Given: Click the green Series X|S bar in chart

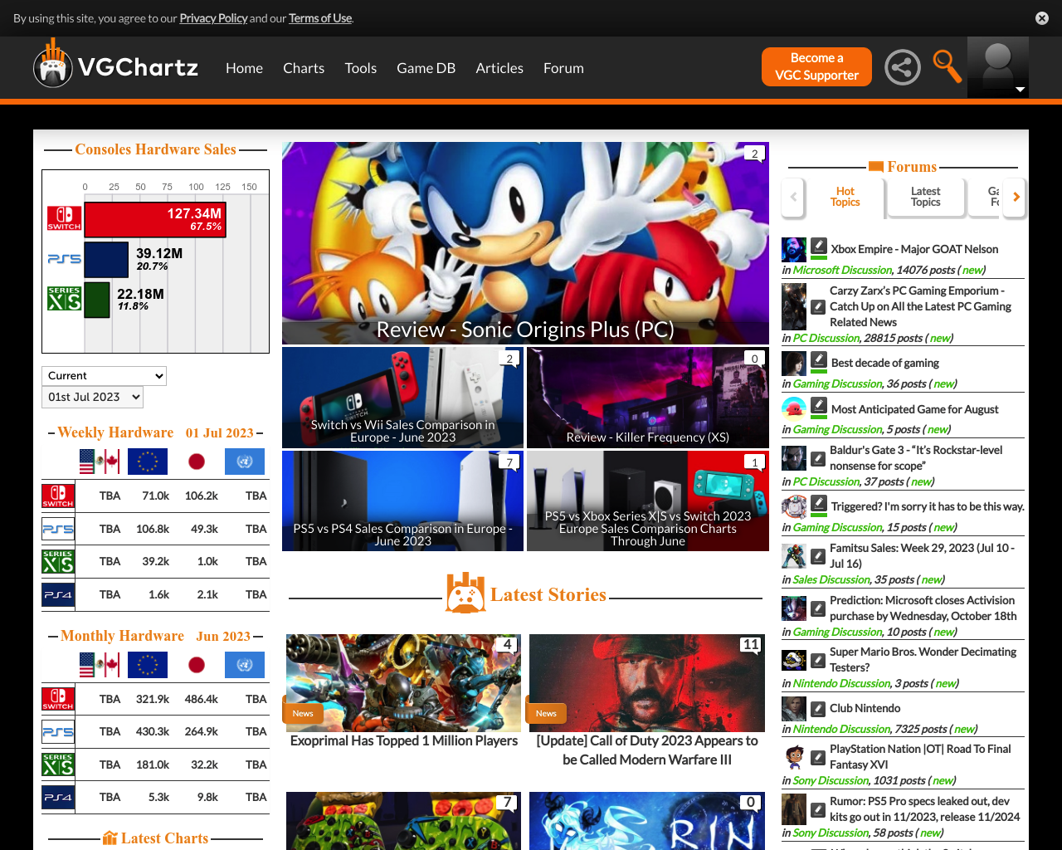Looking at the screenshot, I should tap(97, 300).
